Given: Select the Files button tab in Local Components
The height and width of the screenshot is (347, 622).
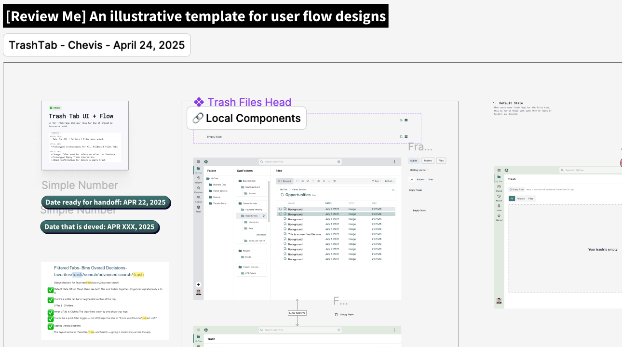Looking at the screenshot, I should (441, 160).
